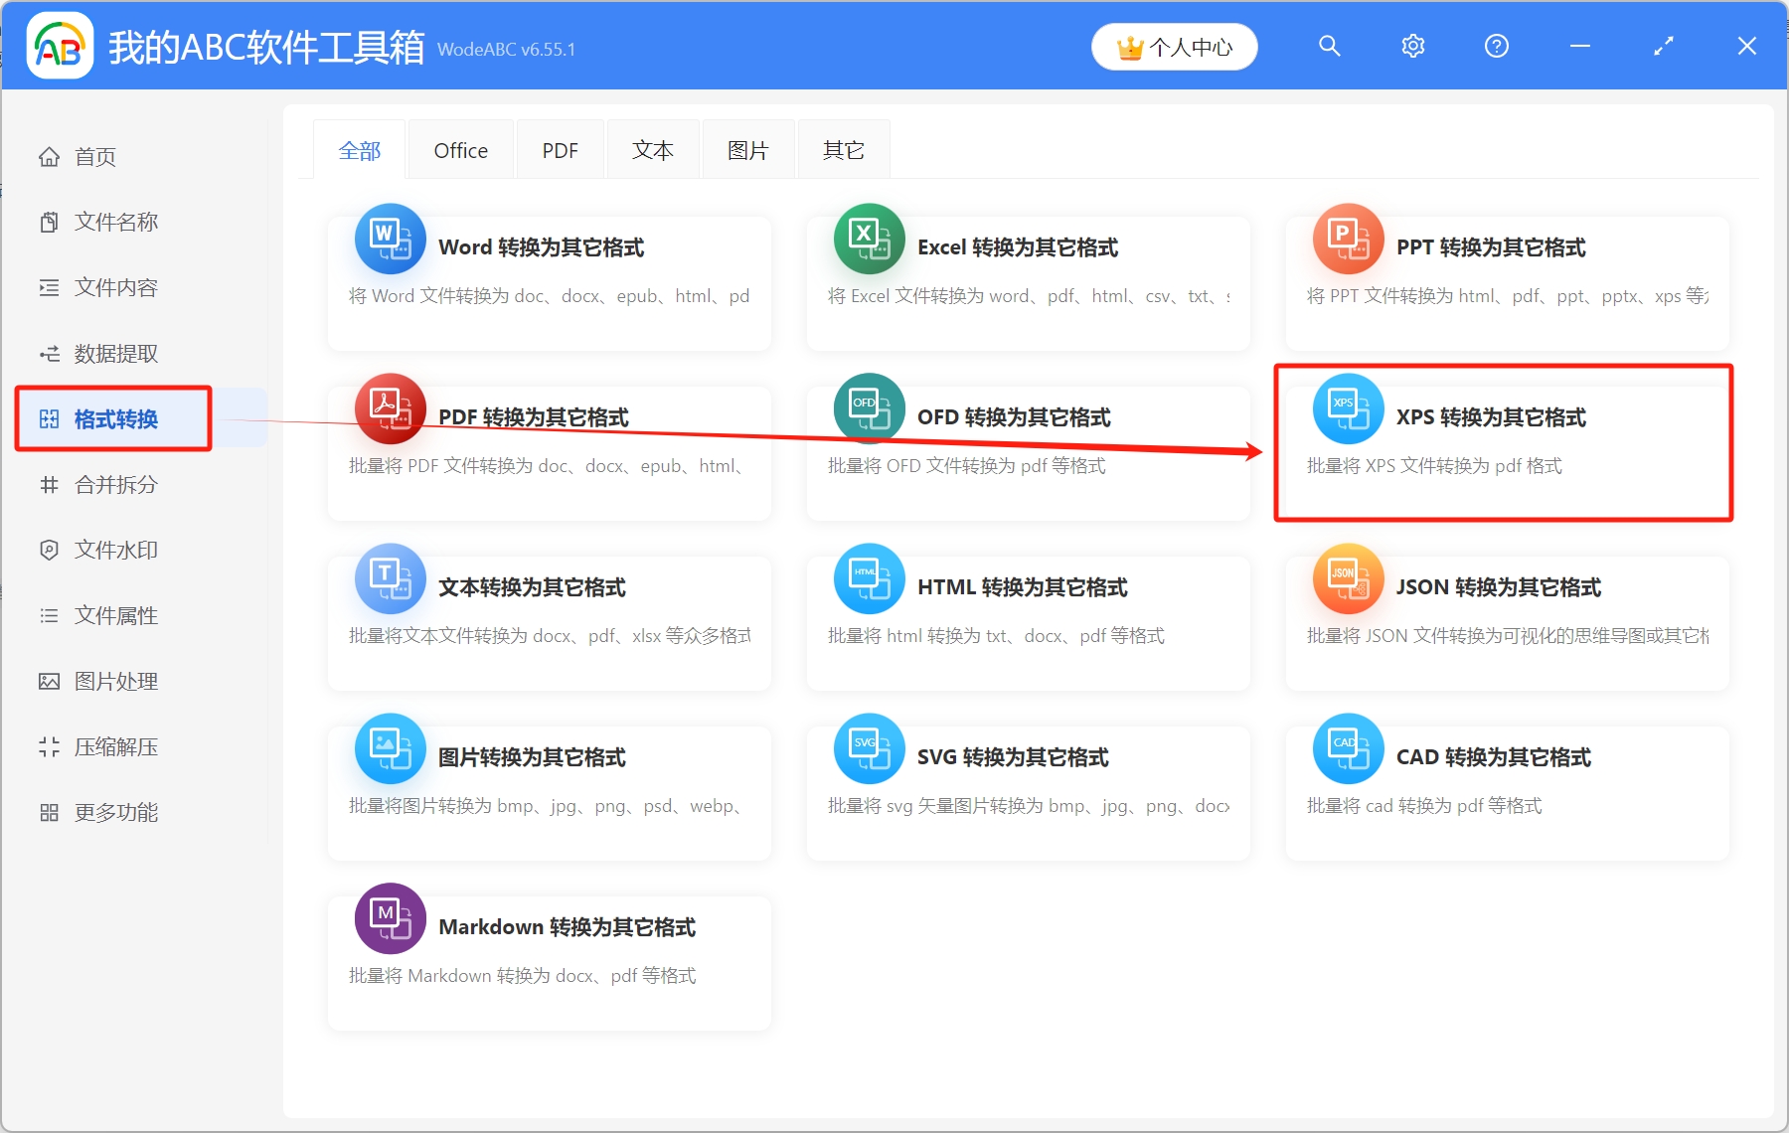Open 压缩解压 from the sidebar
Viewport: 1789px width, 1133px height.
pyautogui.click(x=114, y=746)
